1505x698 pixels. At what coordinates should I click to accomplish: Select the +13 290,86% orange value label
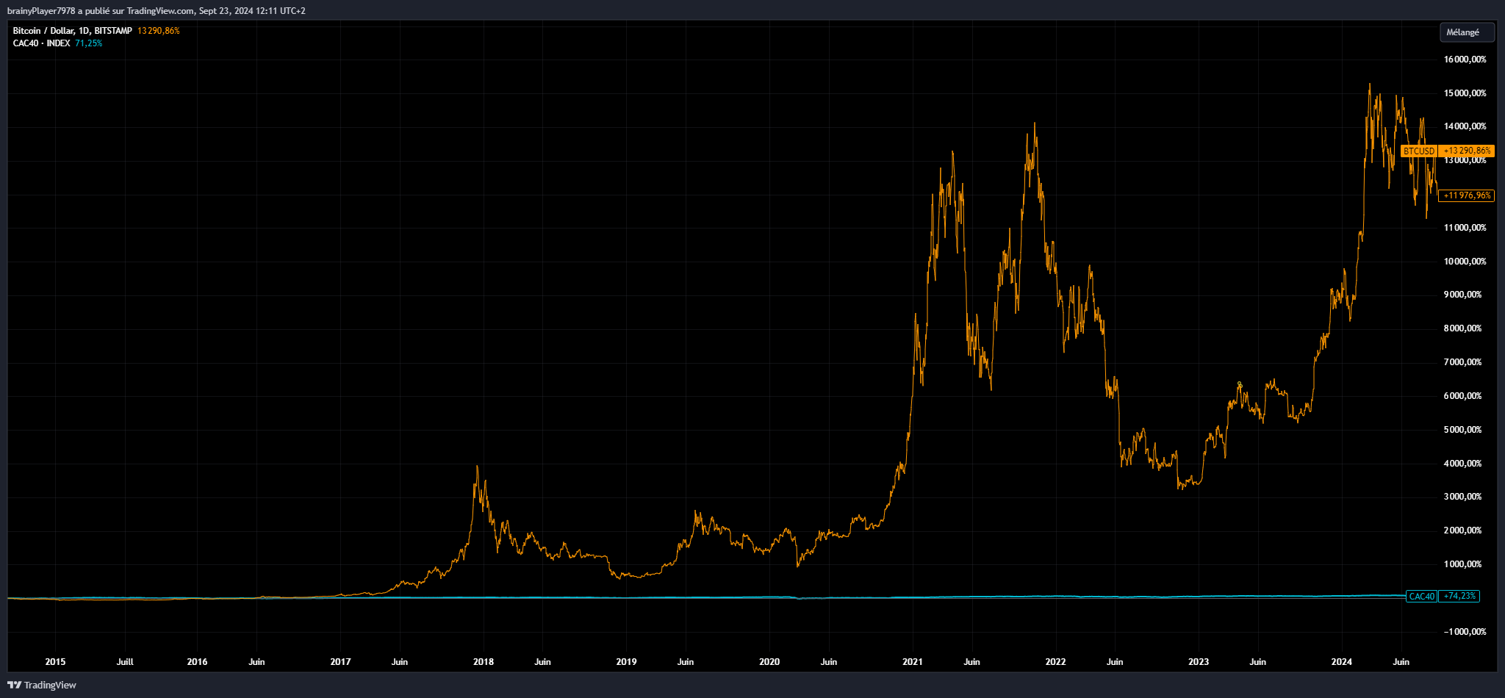click(1467, 151)
